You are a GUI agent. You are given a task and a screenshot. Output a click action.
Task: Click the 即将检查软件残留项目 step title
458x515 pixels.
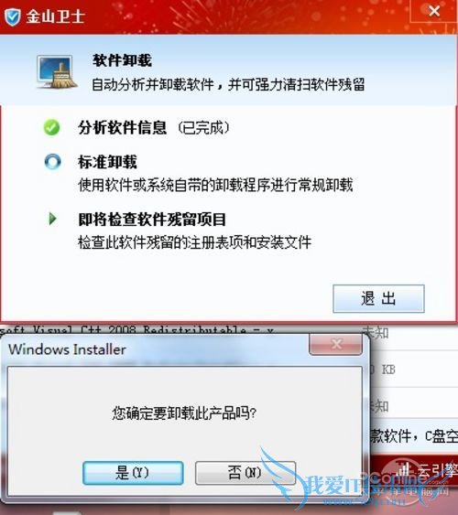tap(152, 219)
